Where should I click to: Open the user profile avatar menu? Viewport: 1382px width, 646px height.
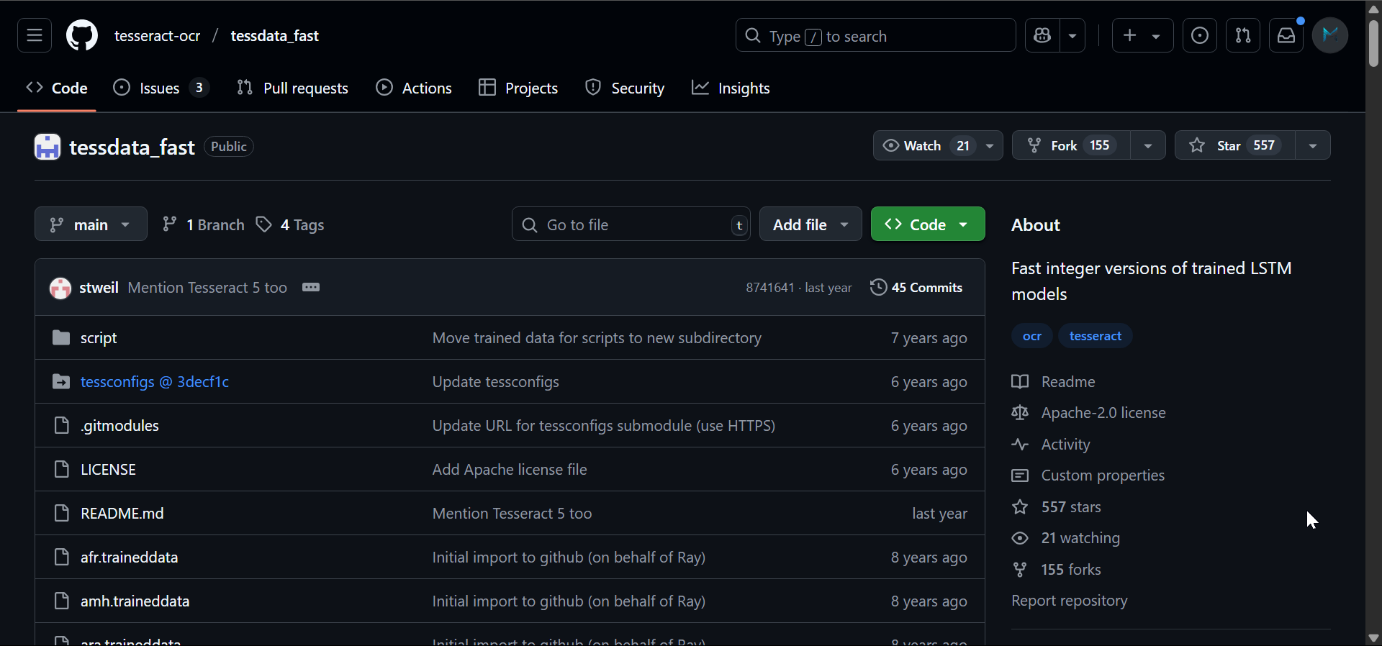point(1329,35)
